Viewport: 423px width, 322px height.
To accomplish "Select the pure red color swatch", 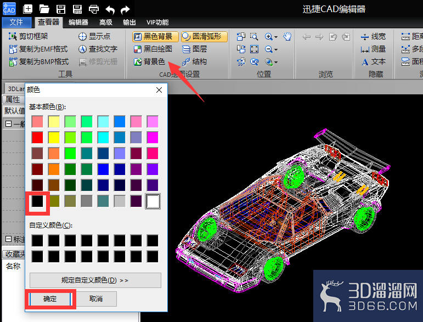I will tap(37, 138).
